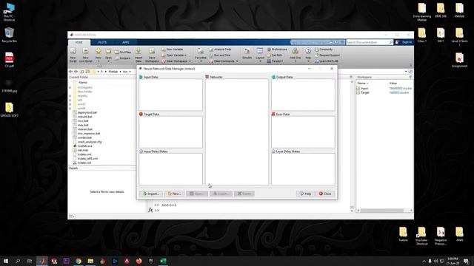
Task: Click Learn MATLAB in the ribbon
Action: 327,61
